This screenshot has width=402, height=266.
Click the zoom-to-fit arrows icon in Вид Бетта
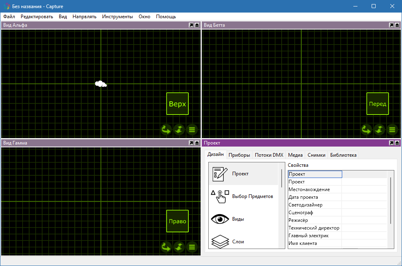pos(379,130)
